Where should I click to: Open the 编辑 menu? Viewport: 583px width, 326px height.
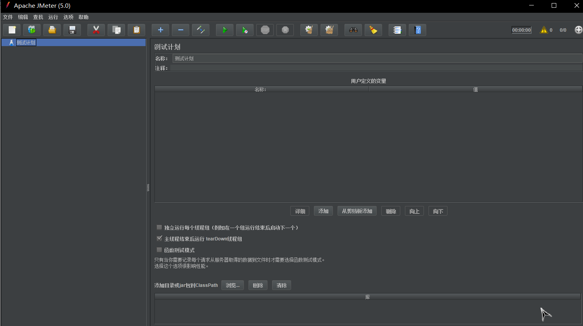tap(23, 17)
